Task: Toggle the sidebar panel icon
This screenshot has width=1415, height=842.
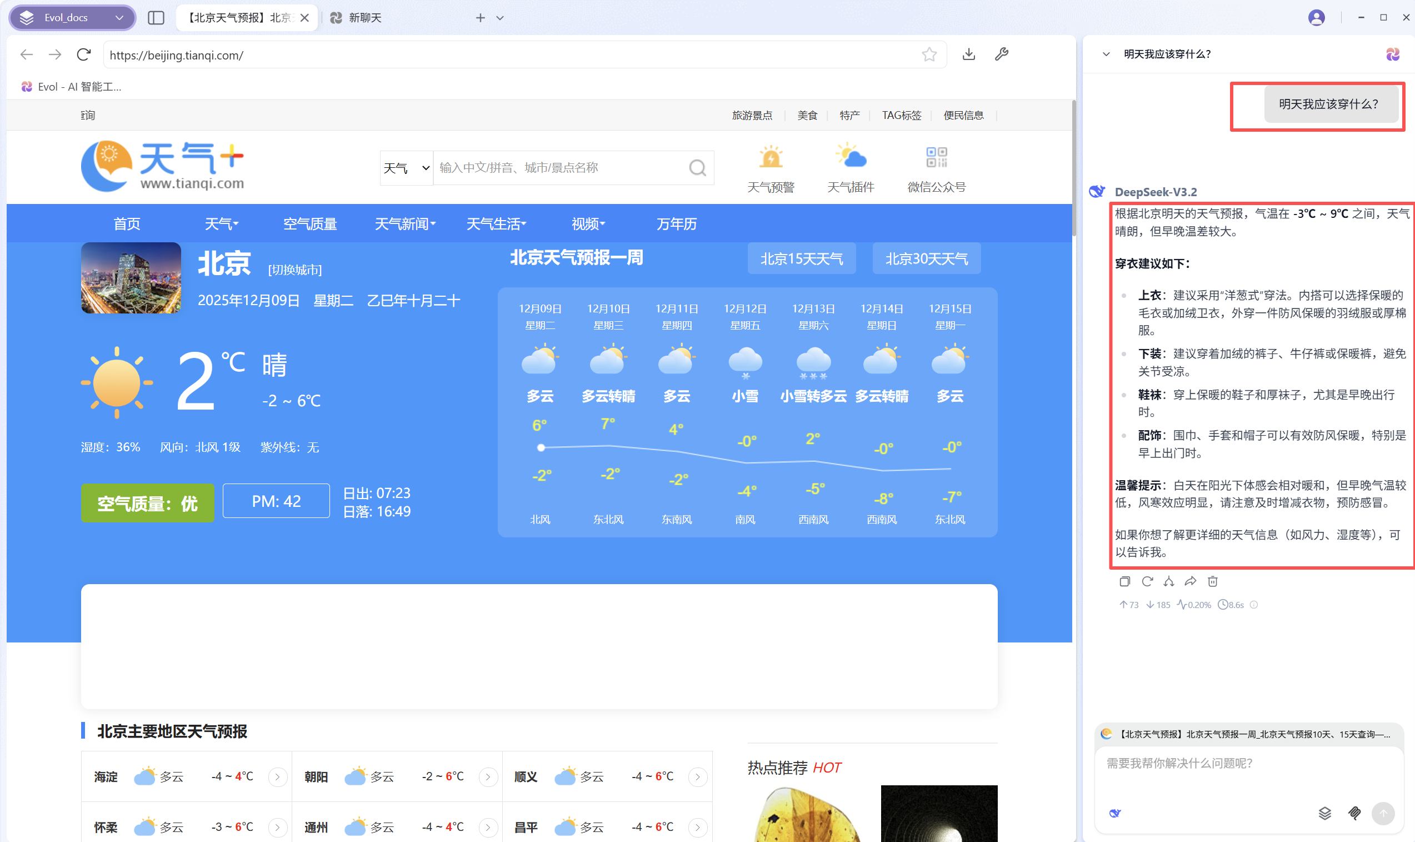Action: [x=156, y=18]
